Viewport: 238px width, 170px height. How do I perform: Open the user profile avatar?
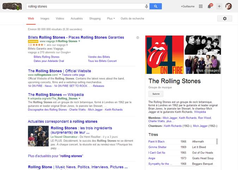pyautogui.click(x=228, y=6)
